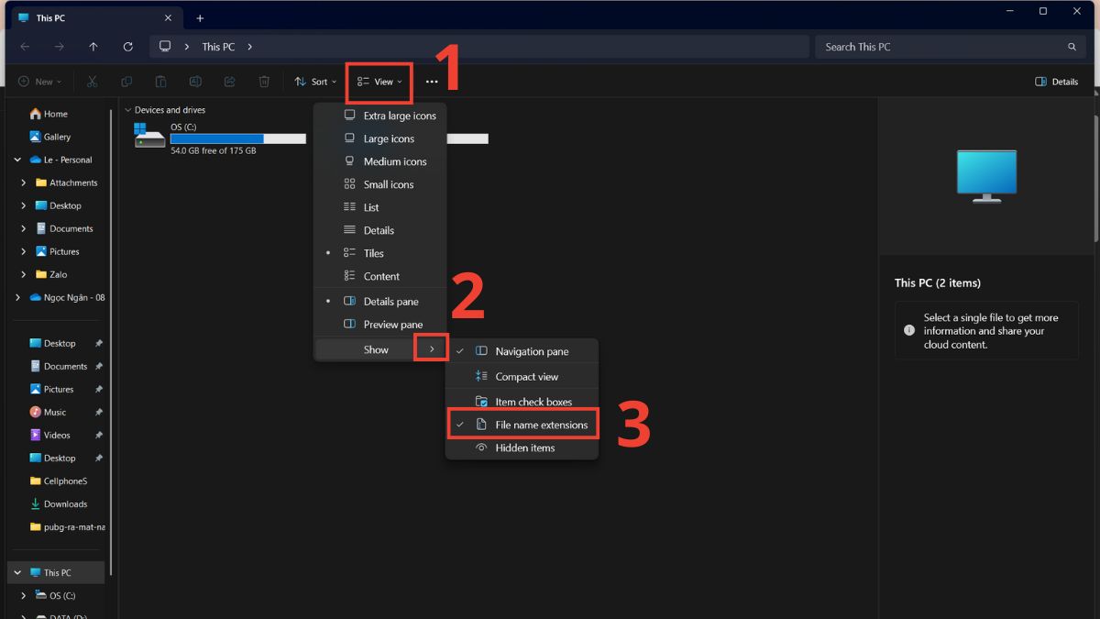The image size is (1100, 619).
Task: Choose Small icons layout
Action: pos(380,184)
